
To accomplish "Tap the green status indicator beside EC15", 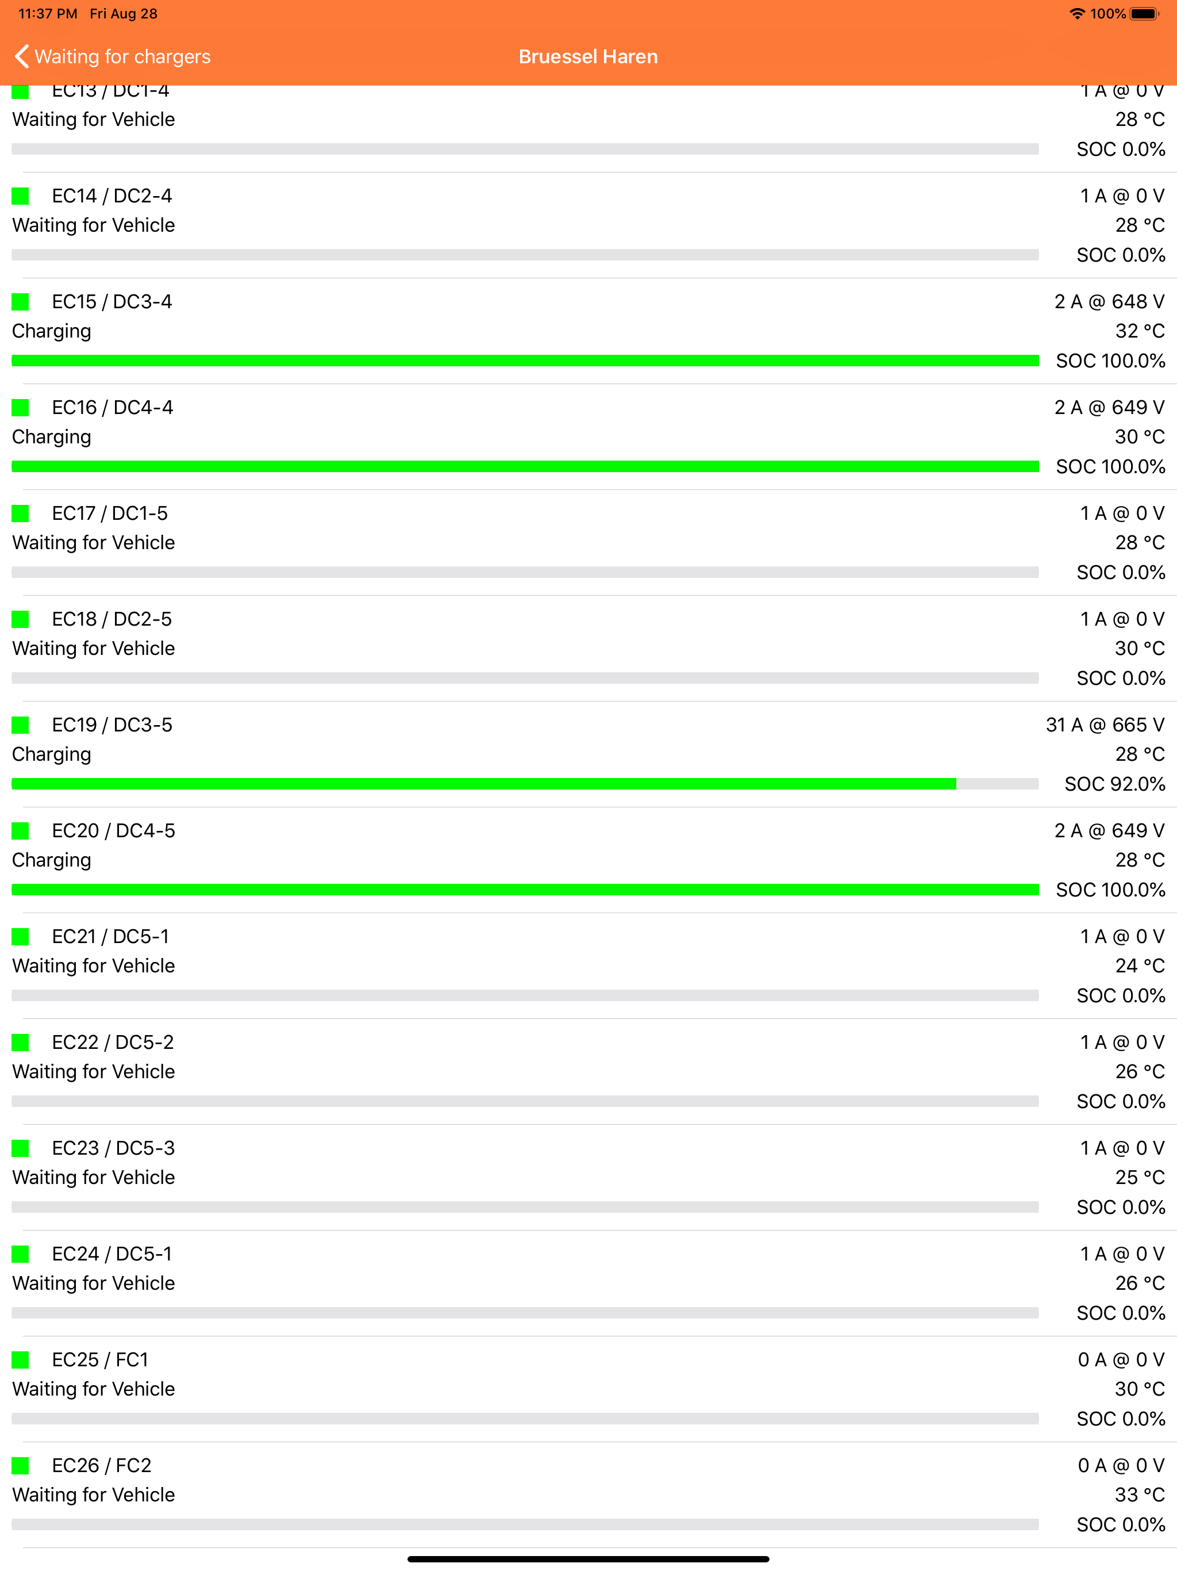I will [x=21, y=301].
